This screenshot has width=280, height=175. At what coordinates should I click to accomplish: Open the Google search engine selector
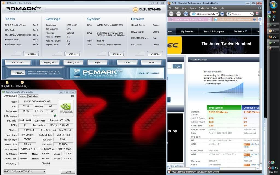(x=230, y=14)
